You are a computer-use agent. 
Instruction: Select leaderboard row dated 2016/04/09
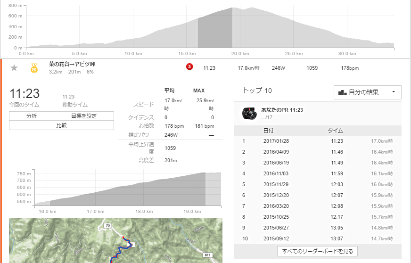(317, 152)
